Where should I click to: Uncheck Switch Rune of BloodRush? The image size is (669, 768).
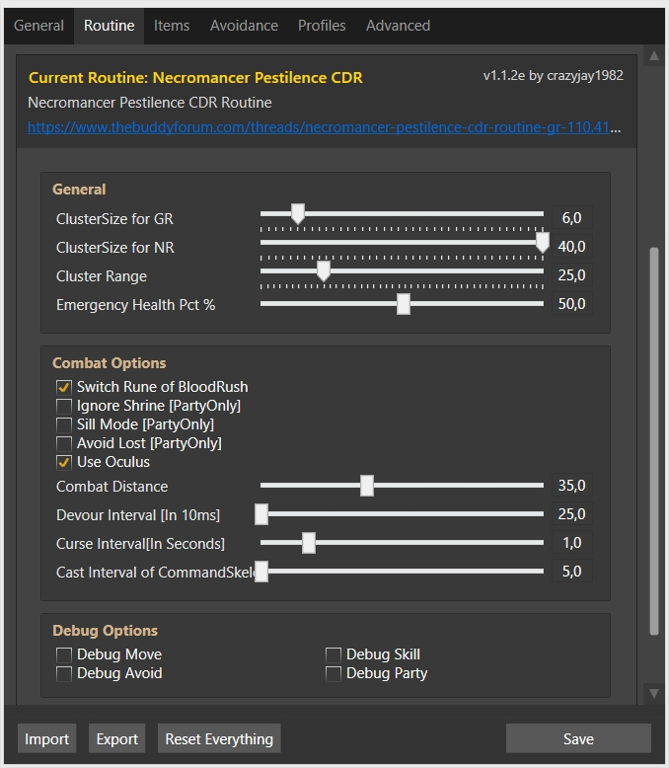pyautogui.click(x=64, y=387)
